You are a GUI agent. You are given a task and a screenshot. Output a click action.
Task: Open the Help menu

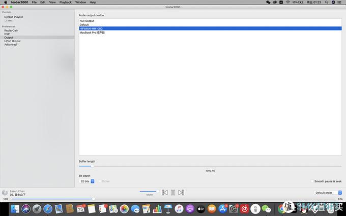93,2
